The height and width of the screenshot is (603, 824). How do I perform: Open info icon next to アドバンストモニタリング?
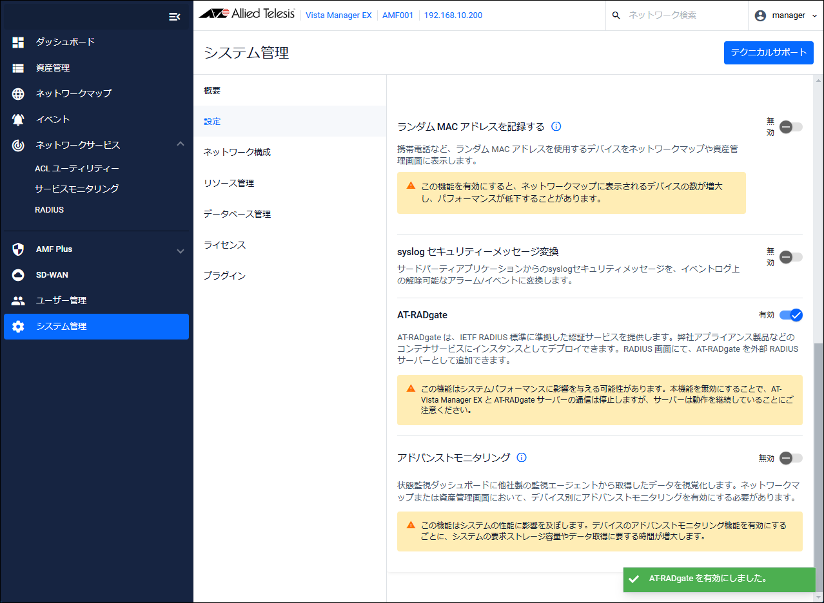point(522,457)
